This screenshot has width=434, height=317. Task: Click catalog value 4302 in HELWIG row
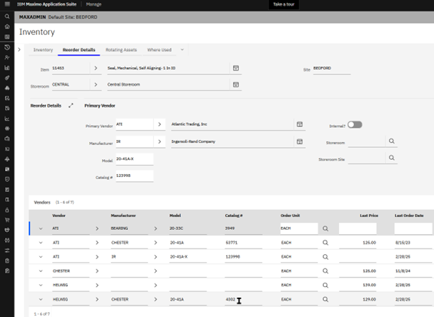pyautogui.click(x=230, y=299)
